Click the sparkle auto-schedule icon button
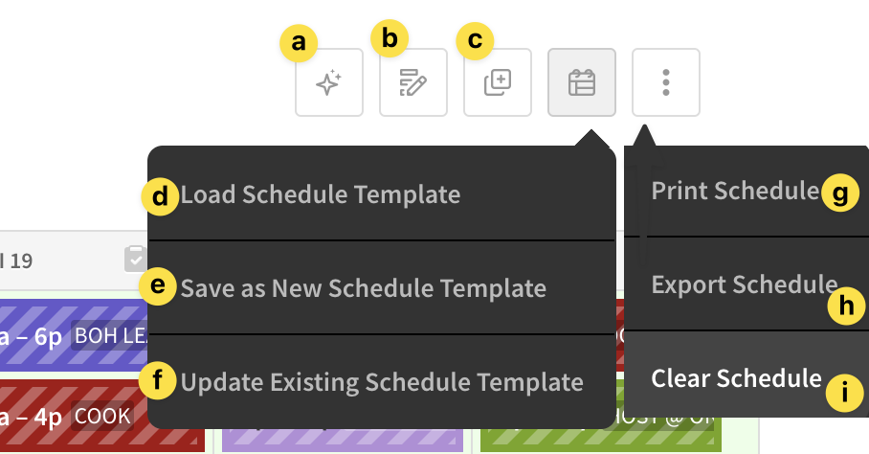The image size is (869, 454). 329,82
